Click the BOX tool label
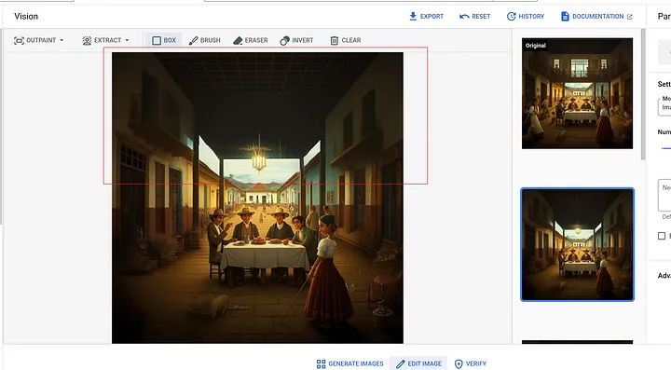Image resolution: width=671 pixels, height=370 pixels. tap(170, 40)
